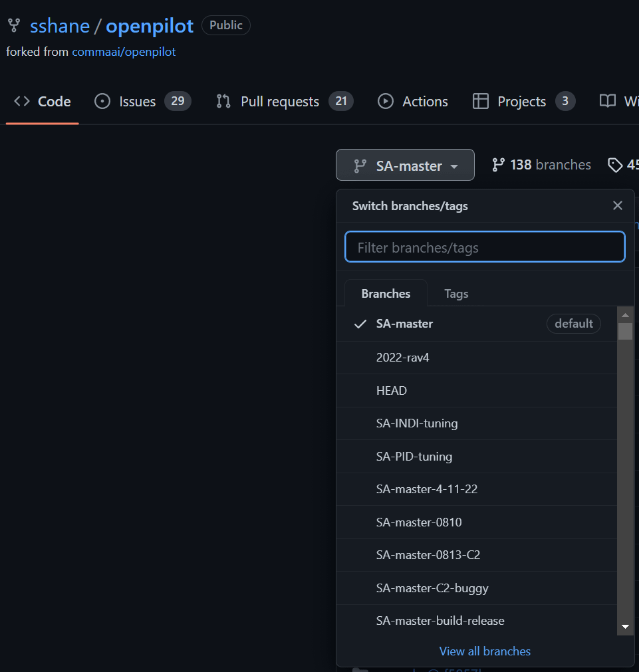The image size is (639, 672).
Task: Click the fork icon beside sshane
Action: click(x=14, y=25)
